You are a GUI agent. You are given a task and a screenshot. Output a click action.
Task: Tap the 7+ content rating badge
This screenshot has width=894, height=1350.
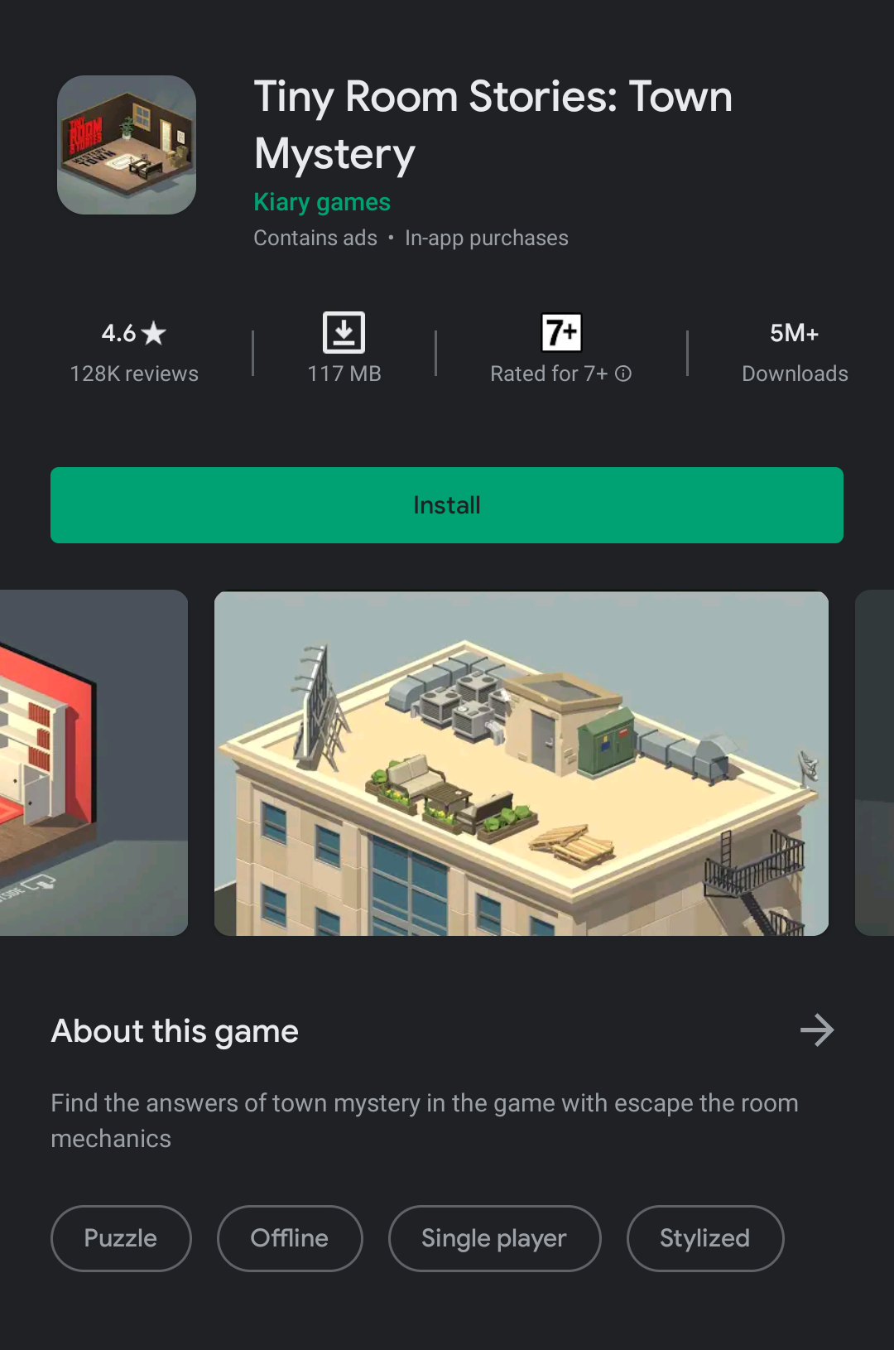pyautogui.click(x=561, y=333)
